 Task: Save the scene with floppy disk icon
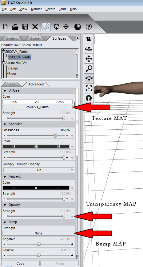click(x=25, y=27)
